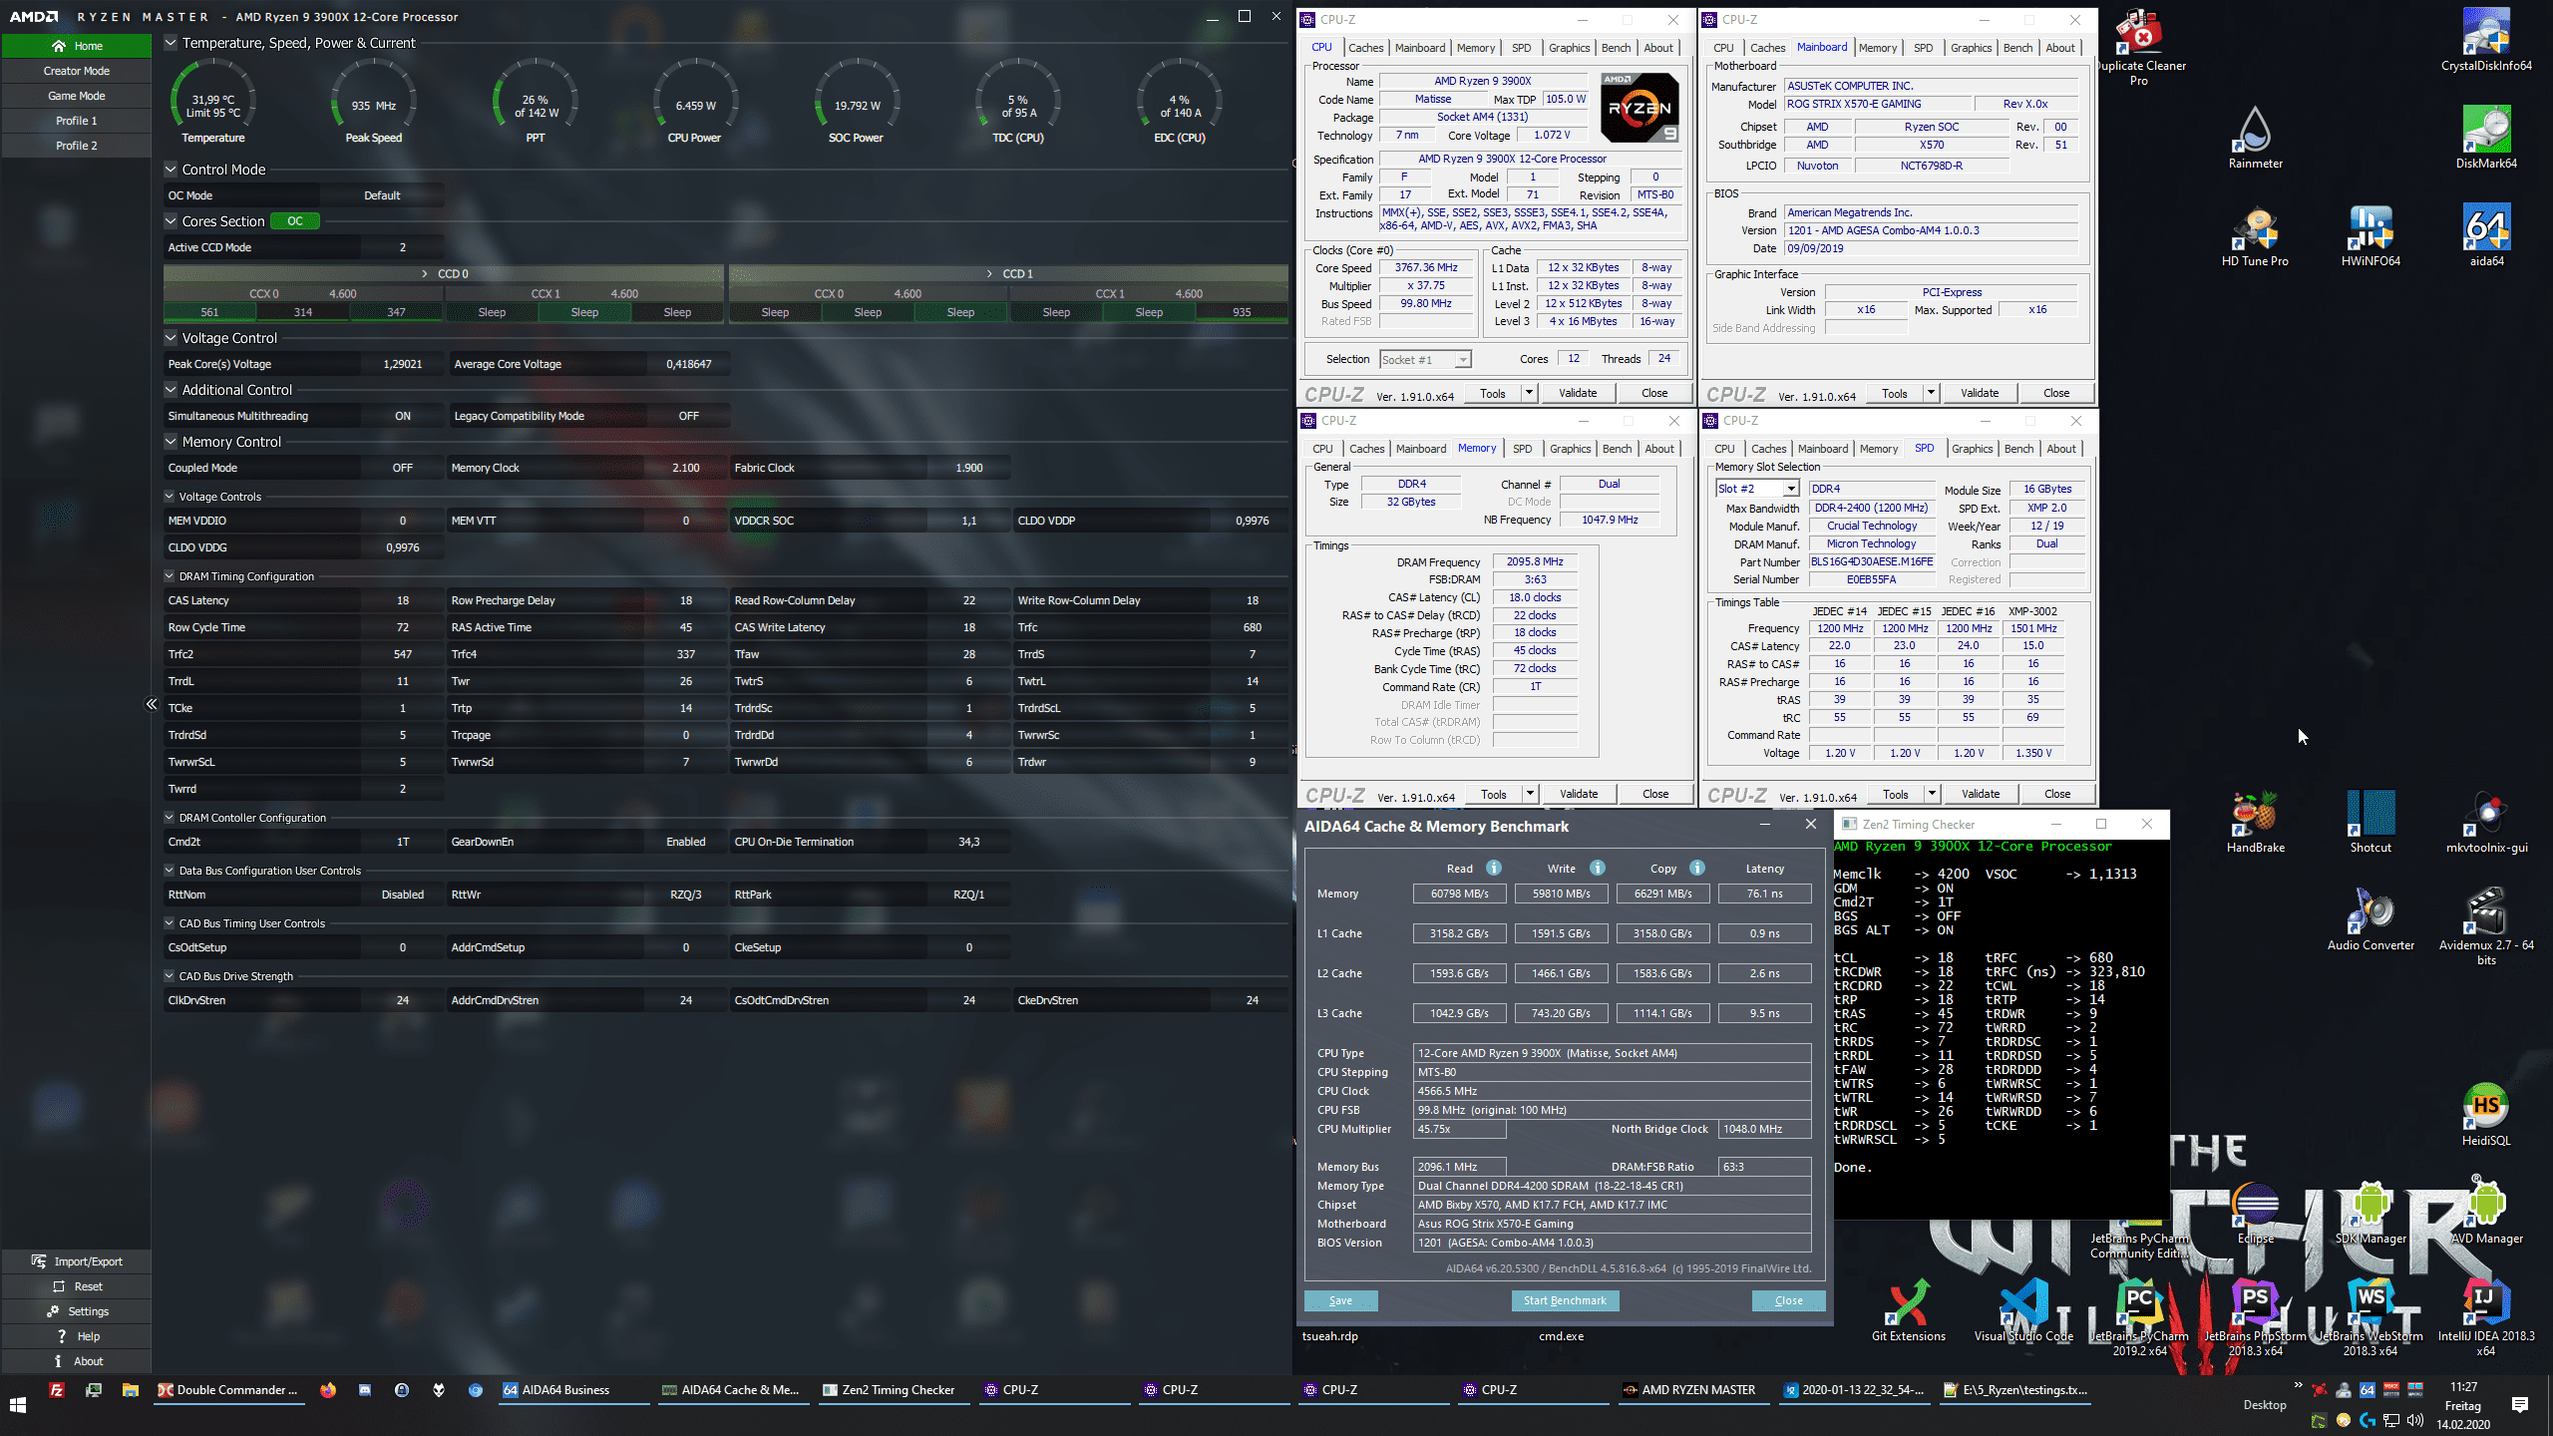Select the Git Extensions desktop icon
Viewport: 2553px width, 1436px height.
tap(1908, 1310)
